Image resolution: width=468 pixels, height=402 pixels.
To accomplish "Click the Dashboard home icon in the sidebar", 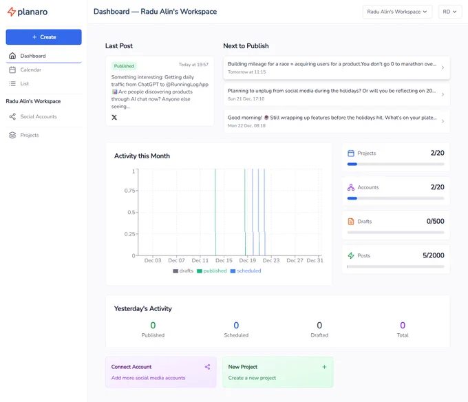I will [12, 56].
